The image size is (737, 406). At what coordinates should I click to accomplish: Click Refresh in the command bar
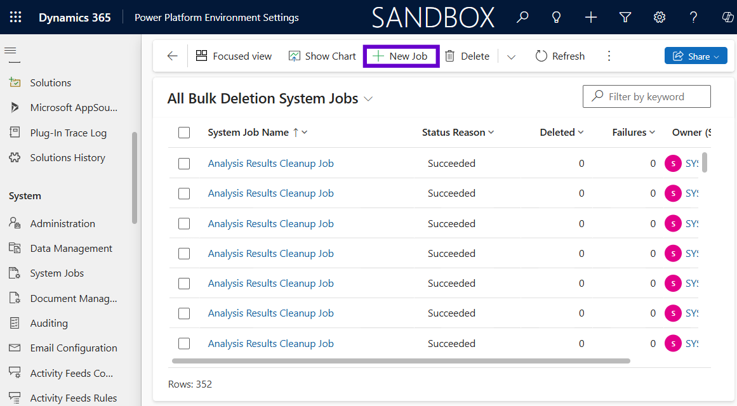point(561,56)
